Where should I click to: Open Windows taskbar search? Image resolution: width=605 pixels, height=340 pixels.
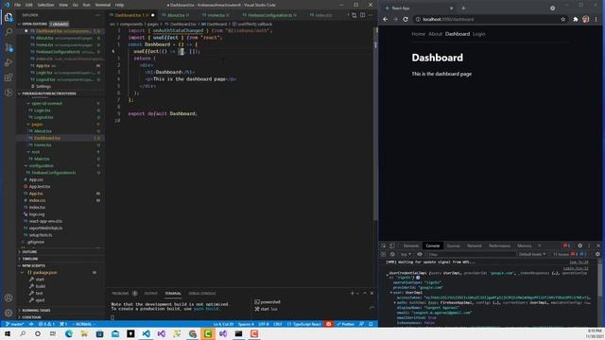tap(23, 333)
